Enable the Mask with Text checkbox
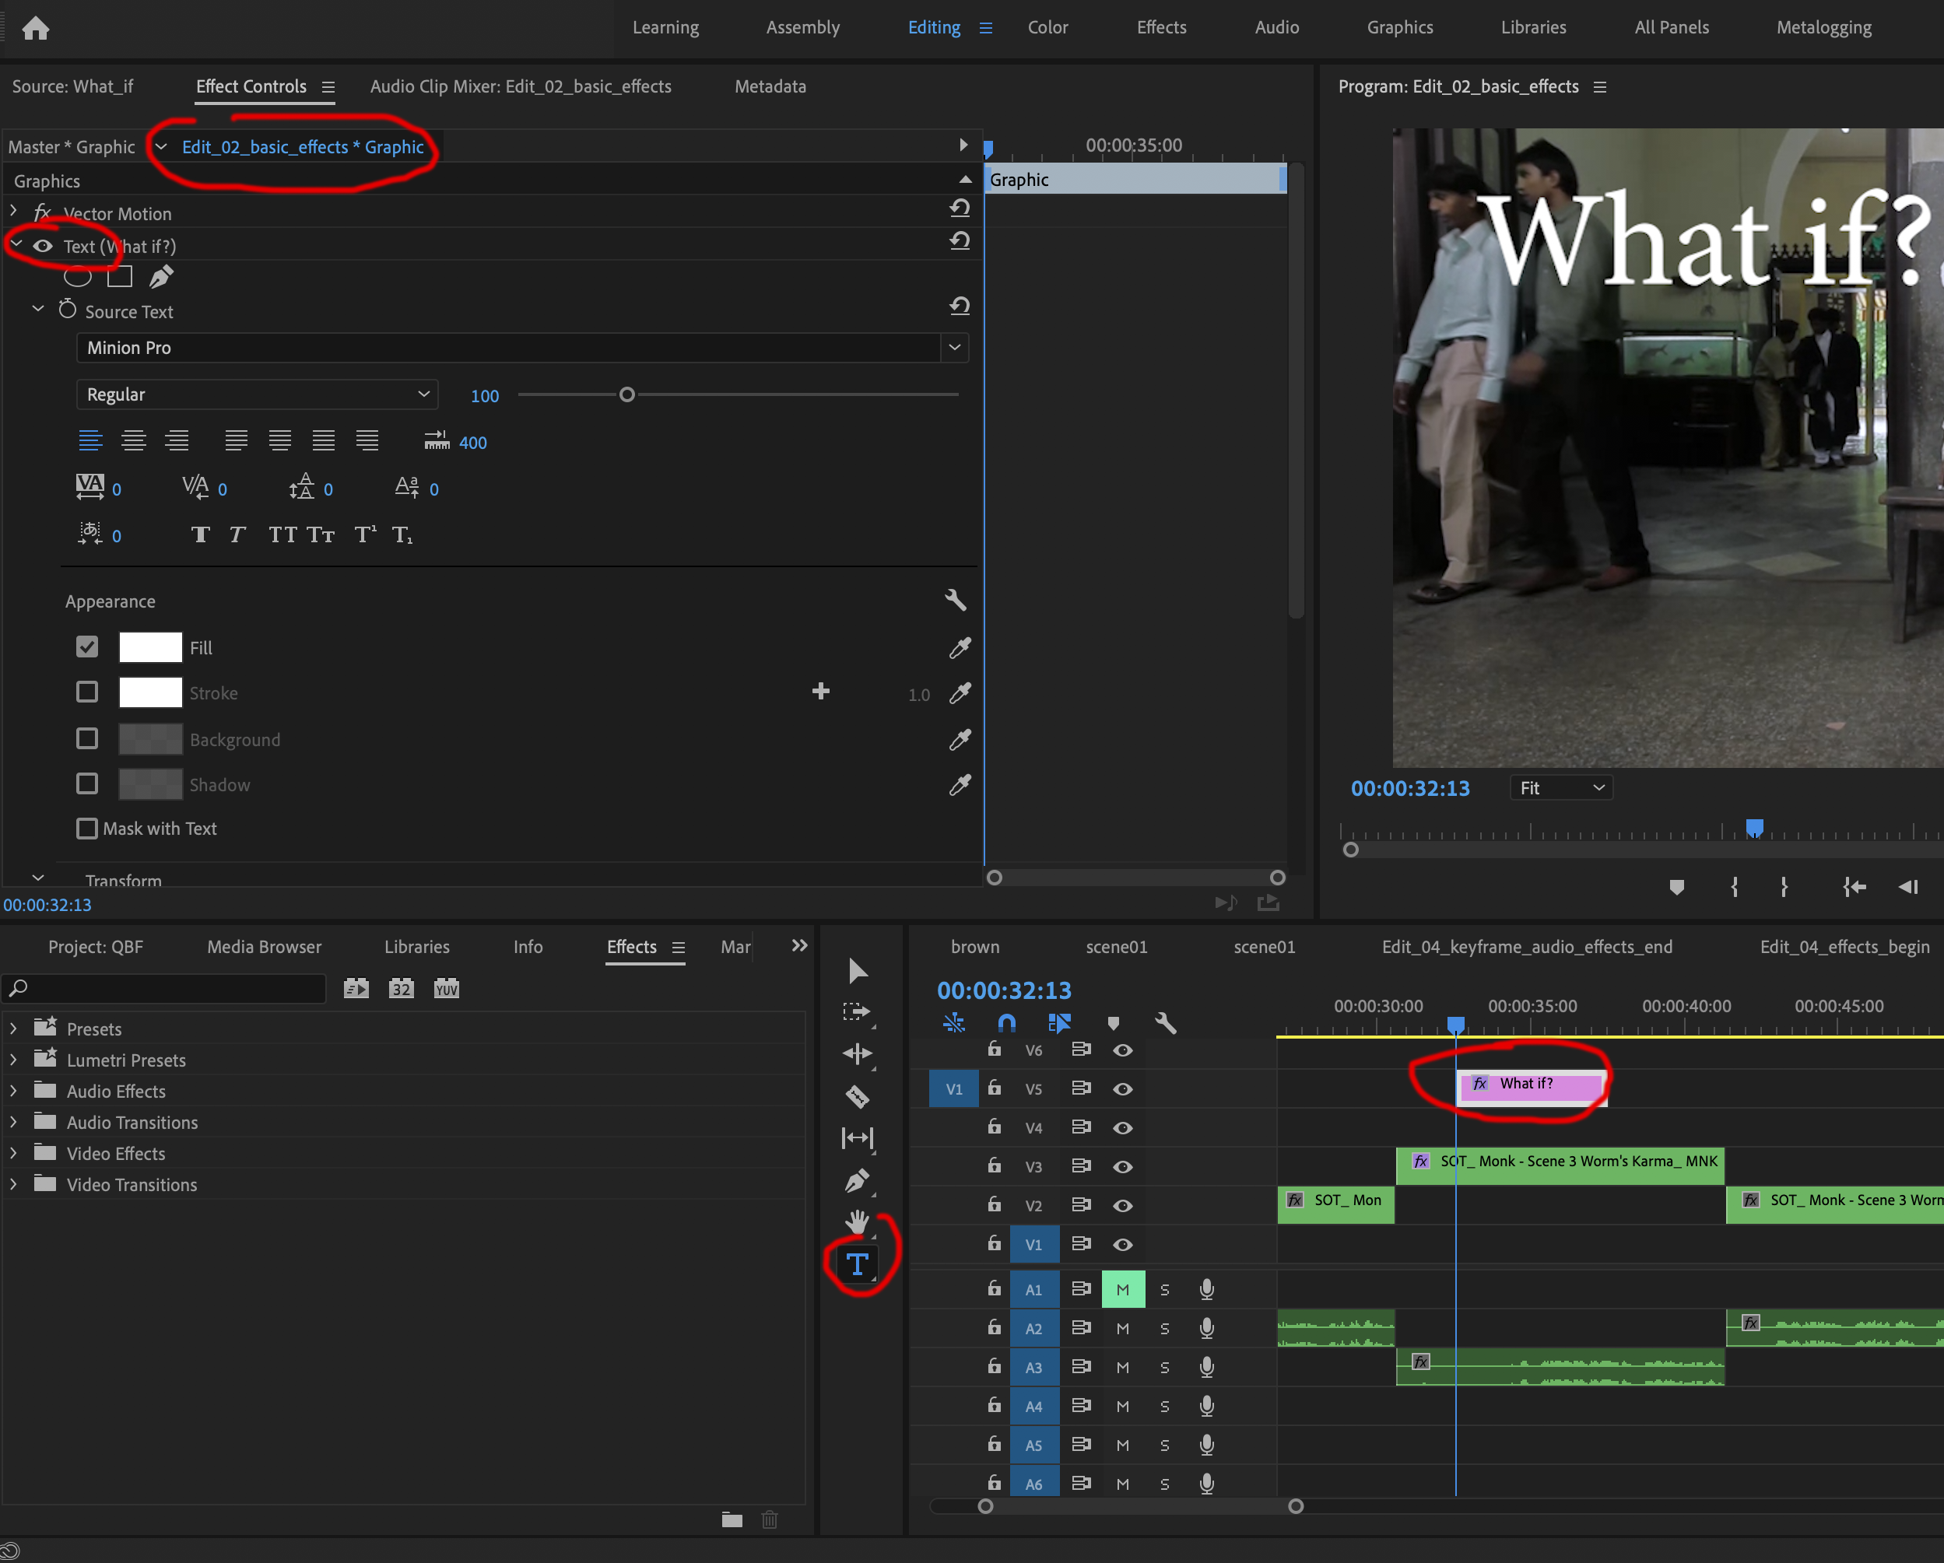The height and width of the screenshot is (1563, 1944). coord(86,829)
